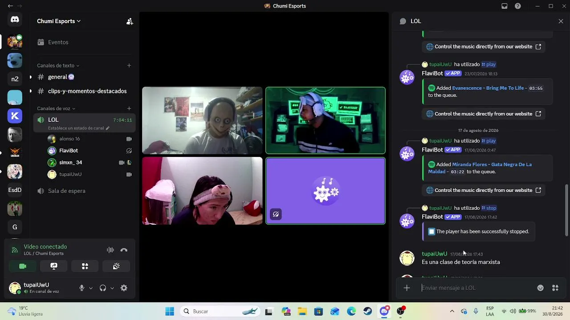This screenshot has width=570, height=320.
Task: Show hidden system tray icons
Action: tap(452, 311)
